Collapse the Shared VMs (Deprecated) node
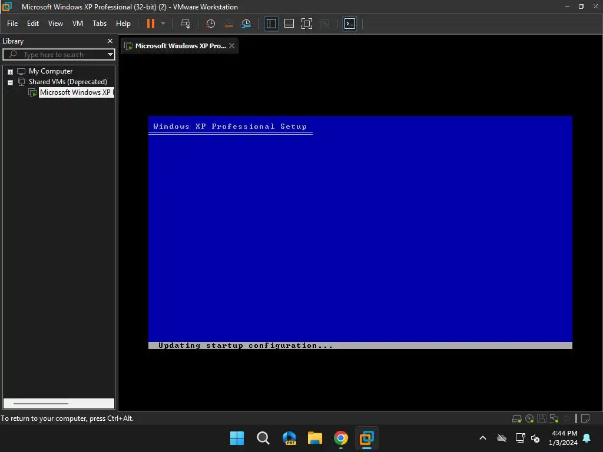Viewport: 603px width, 452px height. [x=11, y=82]
